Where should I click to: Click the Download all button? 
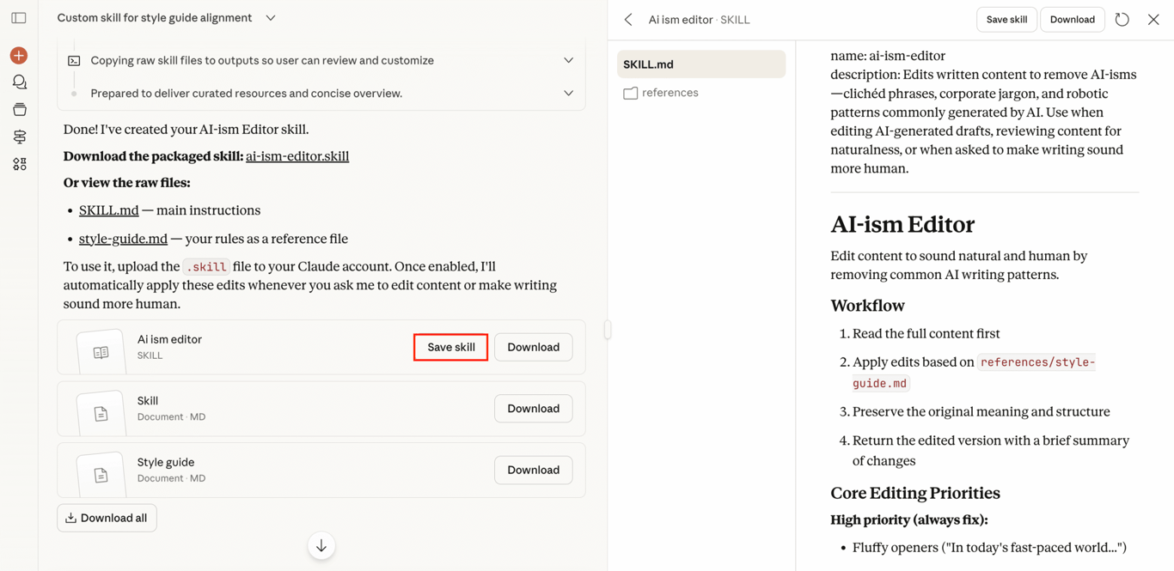pos(107,518)
